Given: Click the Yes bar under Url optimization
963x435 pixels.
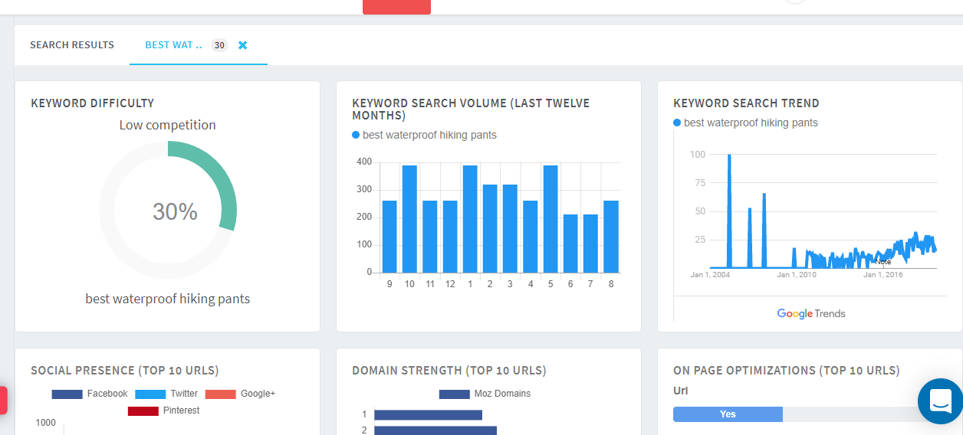Looking at the screenshot, I should click(728, 414).
